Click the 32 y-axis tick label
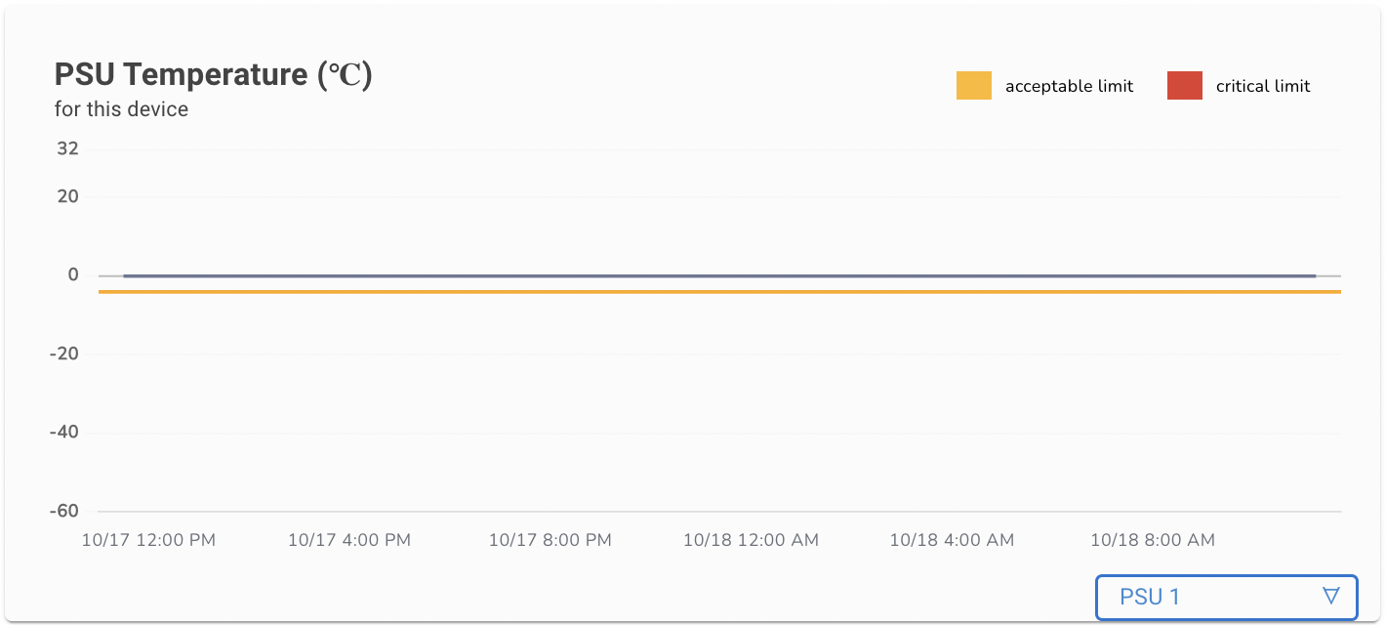 tap(67, 149)
